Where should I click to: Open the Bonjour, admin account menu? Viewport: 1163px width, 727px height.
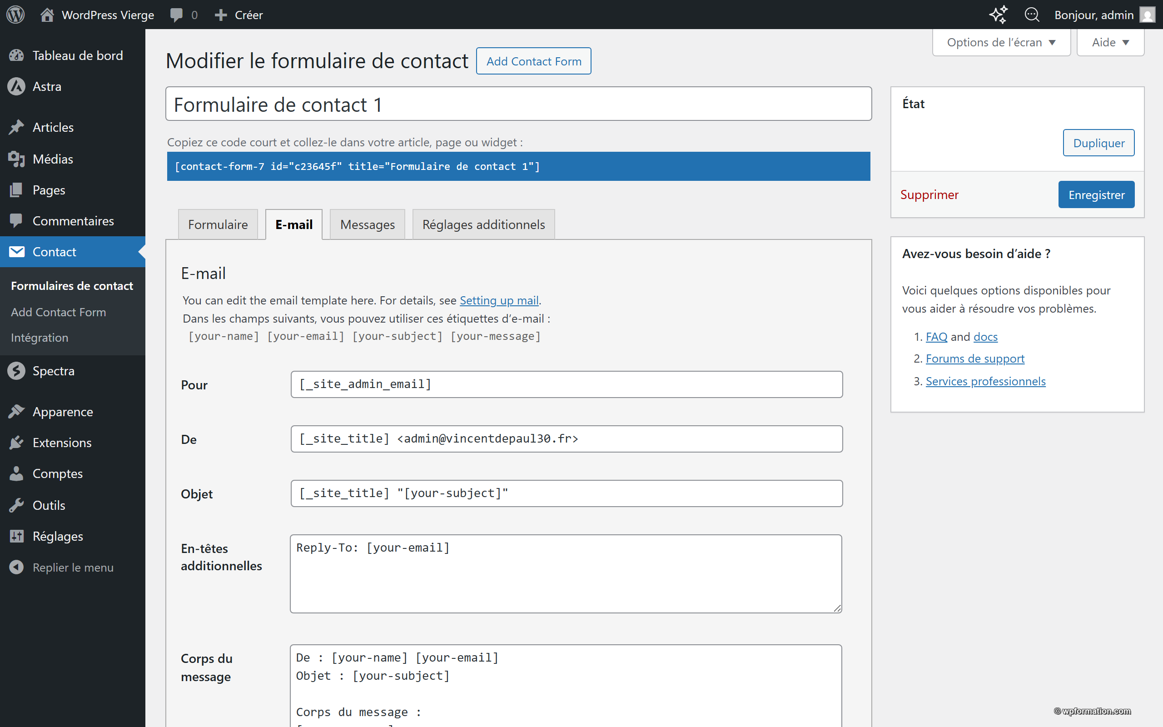pyautogui.click(x=1104, y=15)
